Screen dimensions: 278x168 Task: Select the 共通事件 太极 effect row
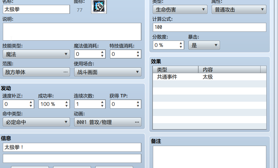[x=209, y=77]
